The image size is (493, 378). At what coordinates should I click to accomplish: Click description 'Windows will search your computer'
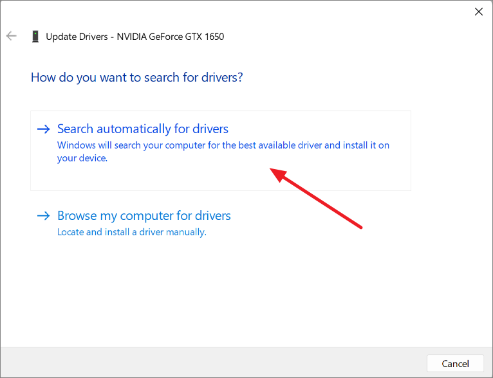pos(223,152)
